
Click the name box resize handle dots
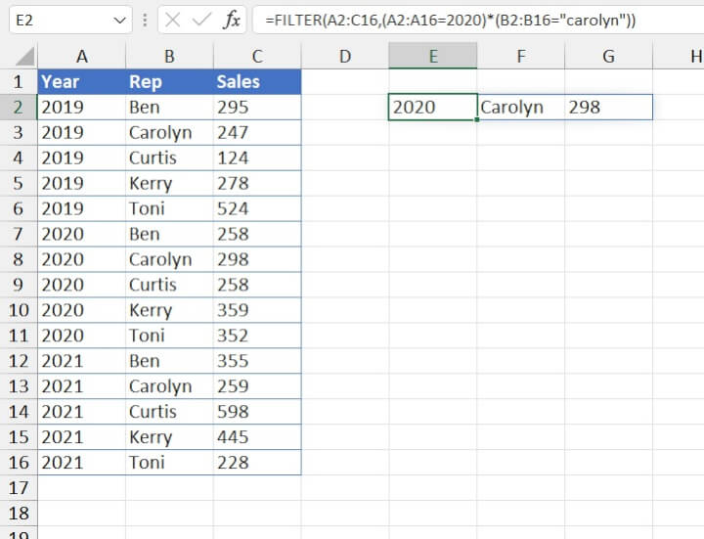click(145, 20)
